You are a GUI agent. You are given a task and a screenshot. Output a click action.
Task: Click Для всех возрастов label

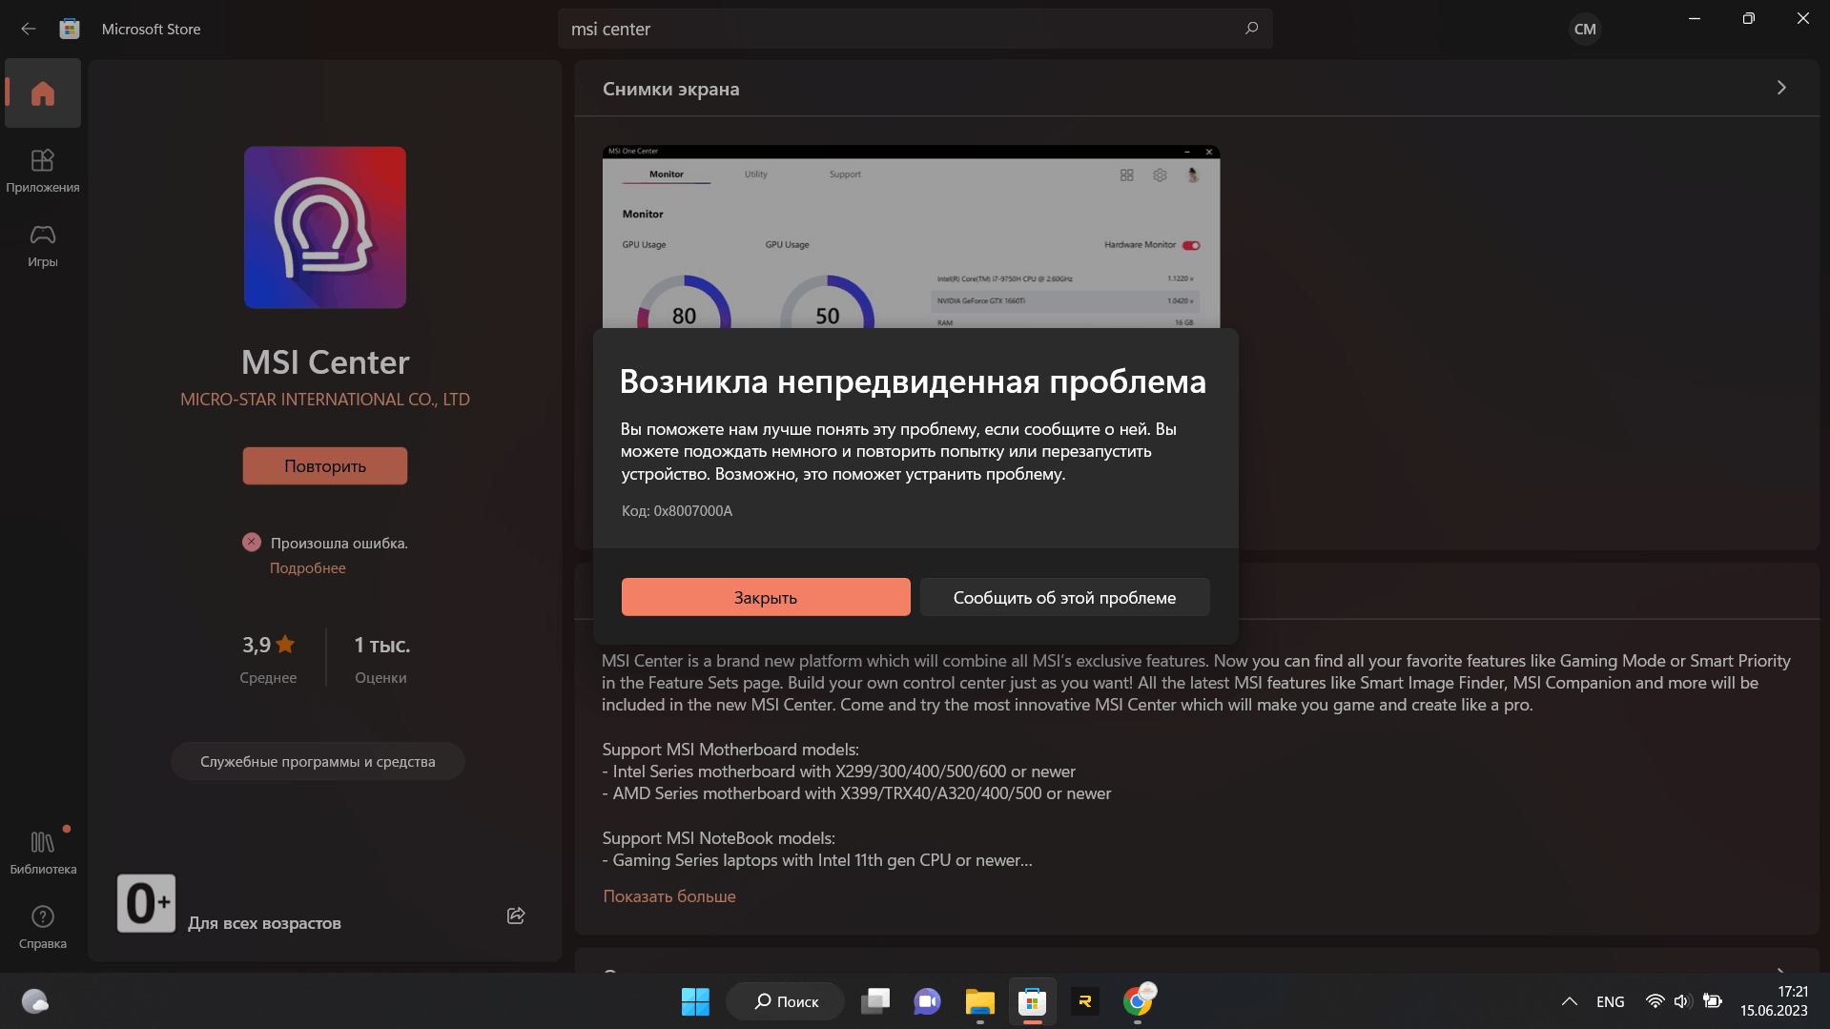[x=264, y=922]
